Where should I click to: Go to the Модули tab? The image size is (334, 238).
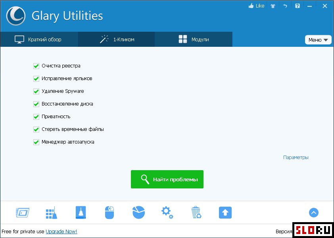[x=194, y=39]
